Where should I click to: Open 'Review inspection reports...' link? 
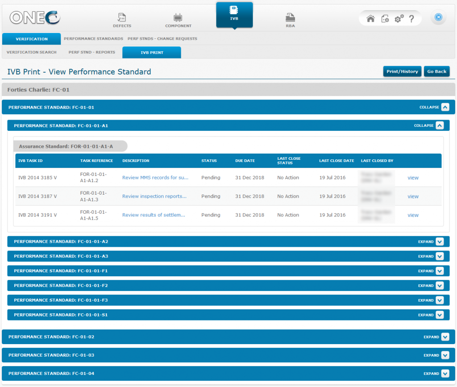[154, 196]
